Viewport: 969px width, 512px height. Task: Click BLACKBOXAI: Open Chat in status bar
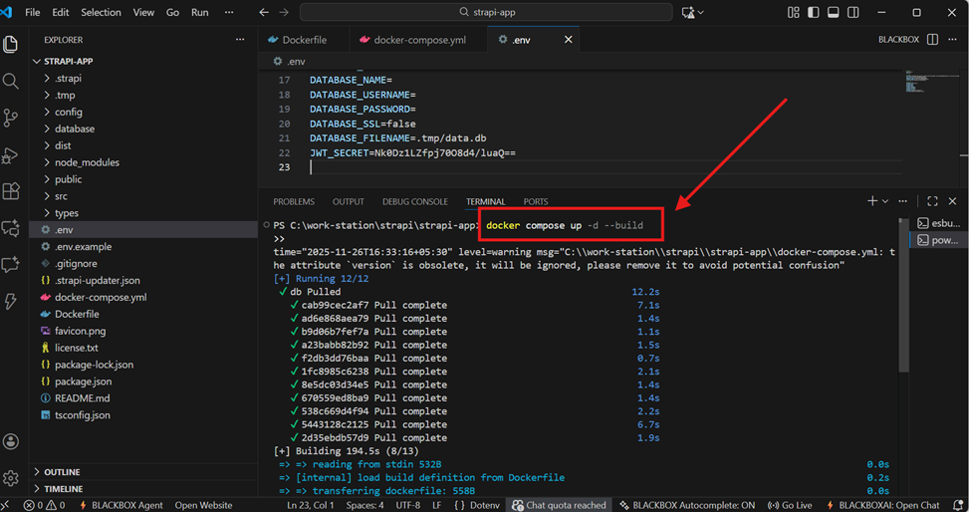[883, 505]
